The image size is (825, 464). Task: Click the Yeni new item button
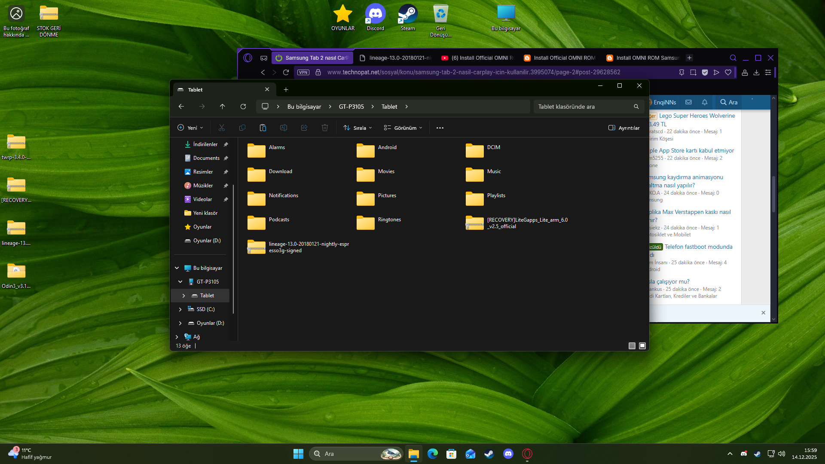(190, 128)
